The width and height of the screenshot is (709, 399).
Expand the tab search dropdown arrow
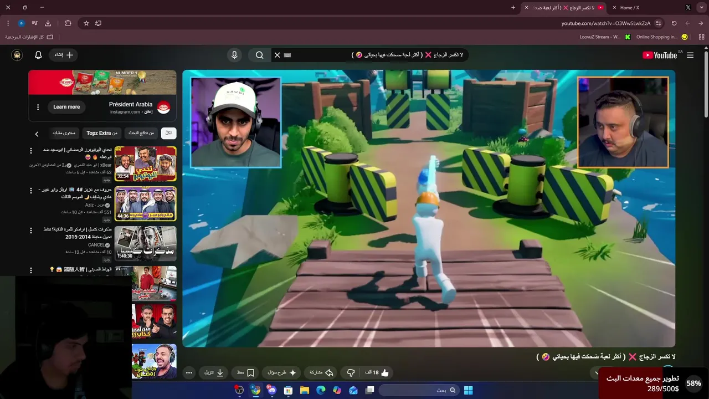point(702,8)
